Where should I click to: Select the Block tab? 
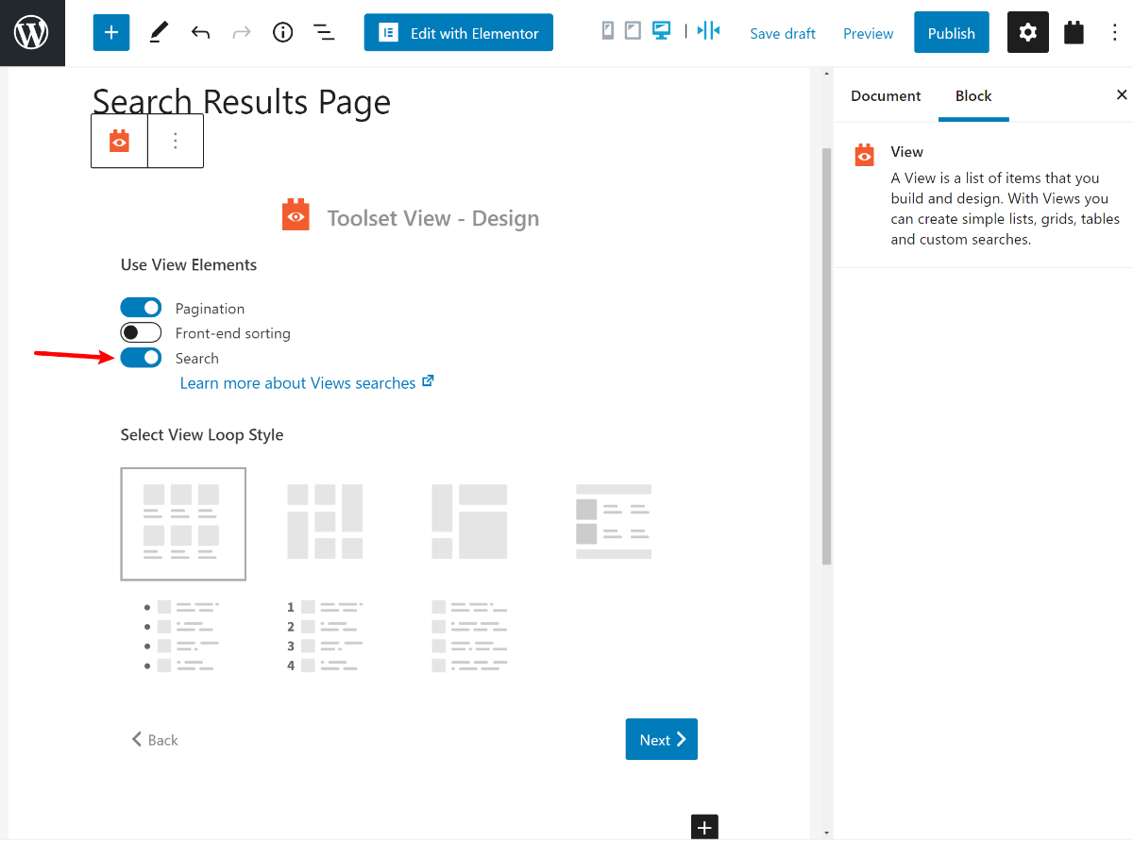pyautogui.click(x=972, y=96)
